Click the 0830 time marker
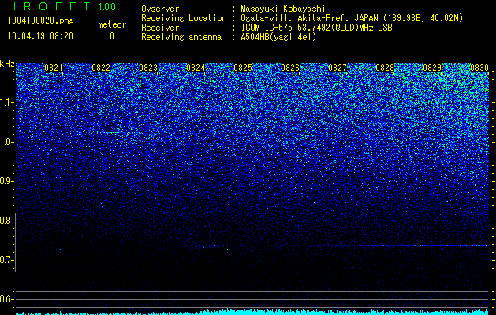The width and height of the screenshot is (496, 315). [479, 68]
